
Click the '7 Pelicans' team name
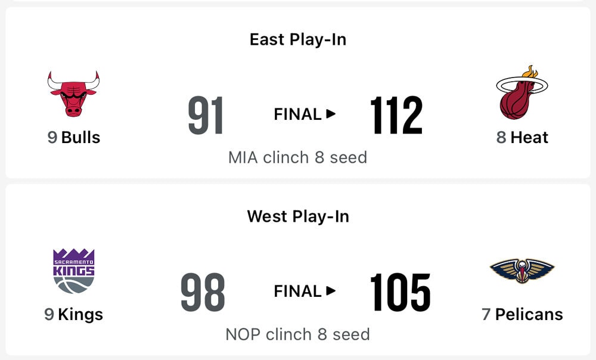522,314
